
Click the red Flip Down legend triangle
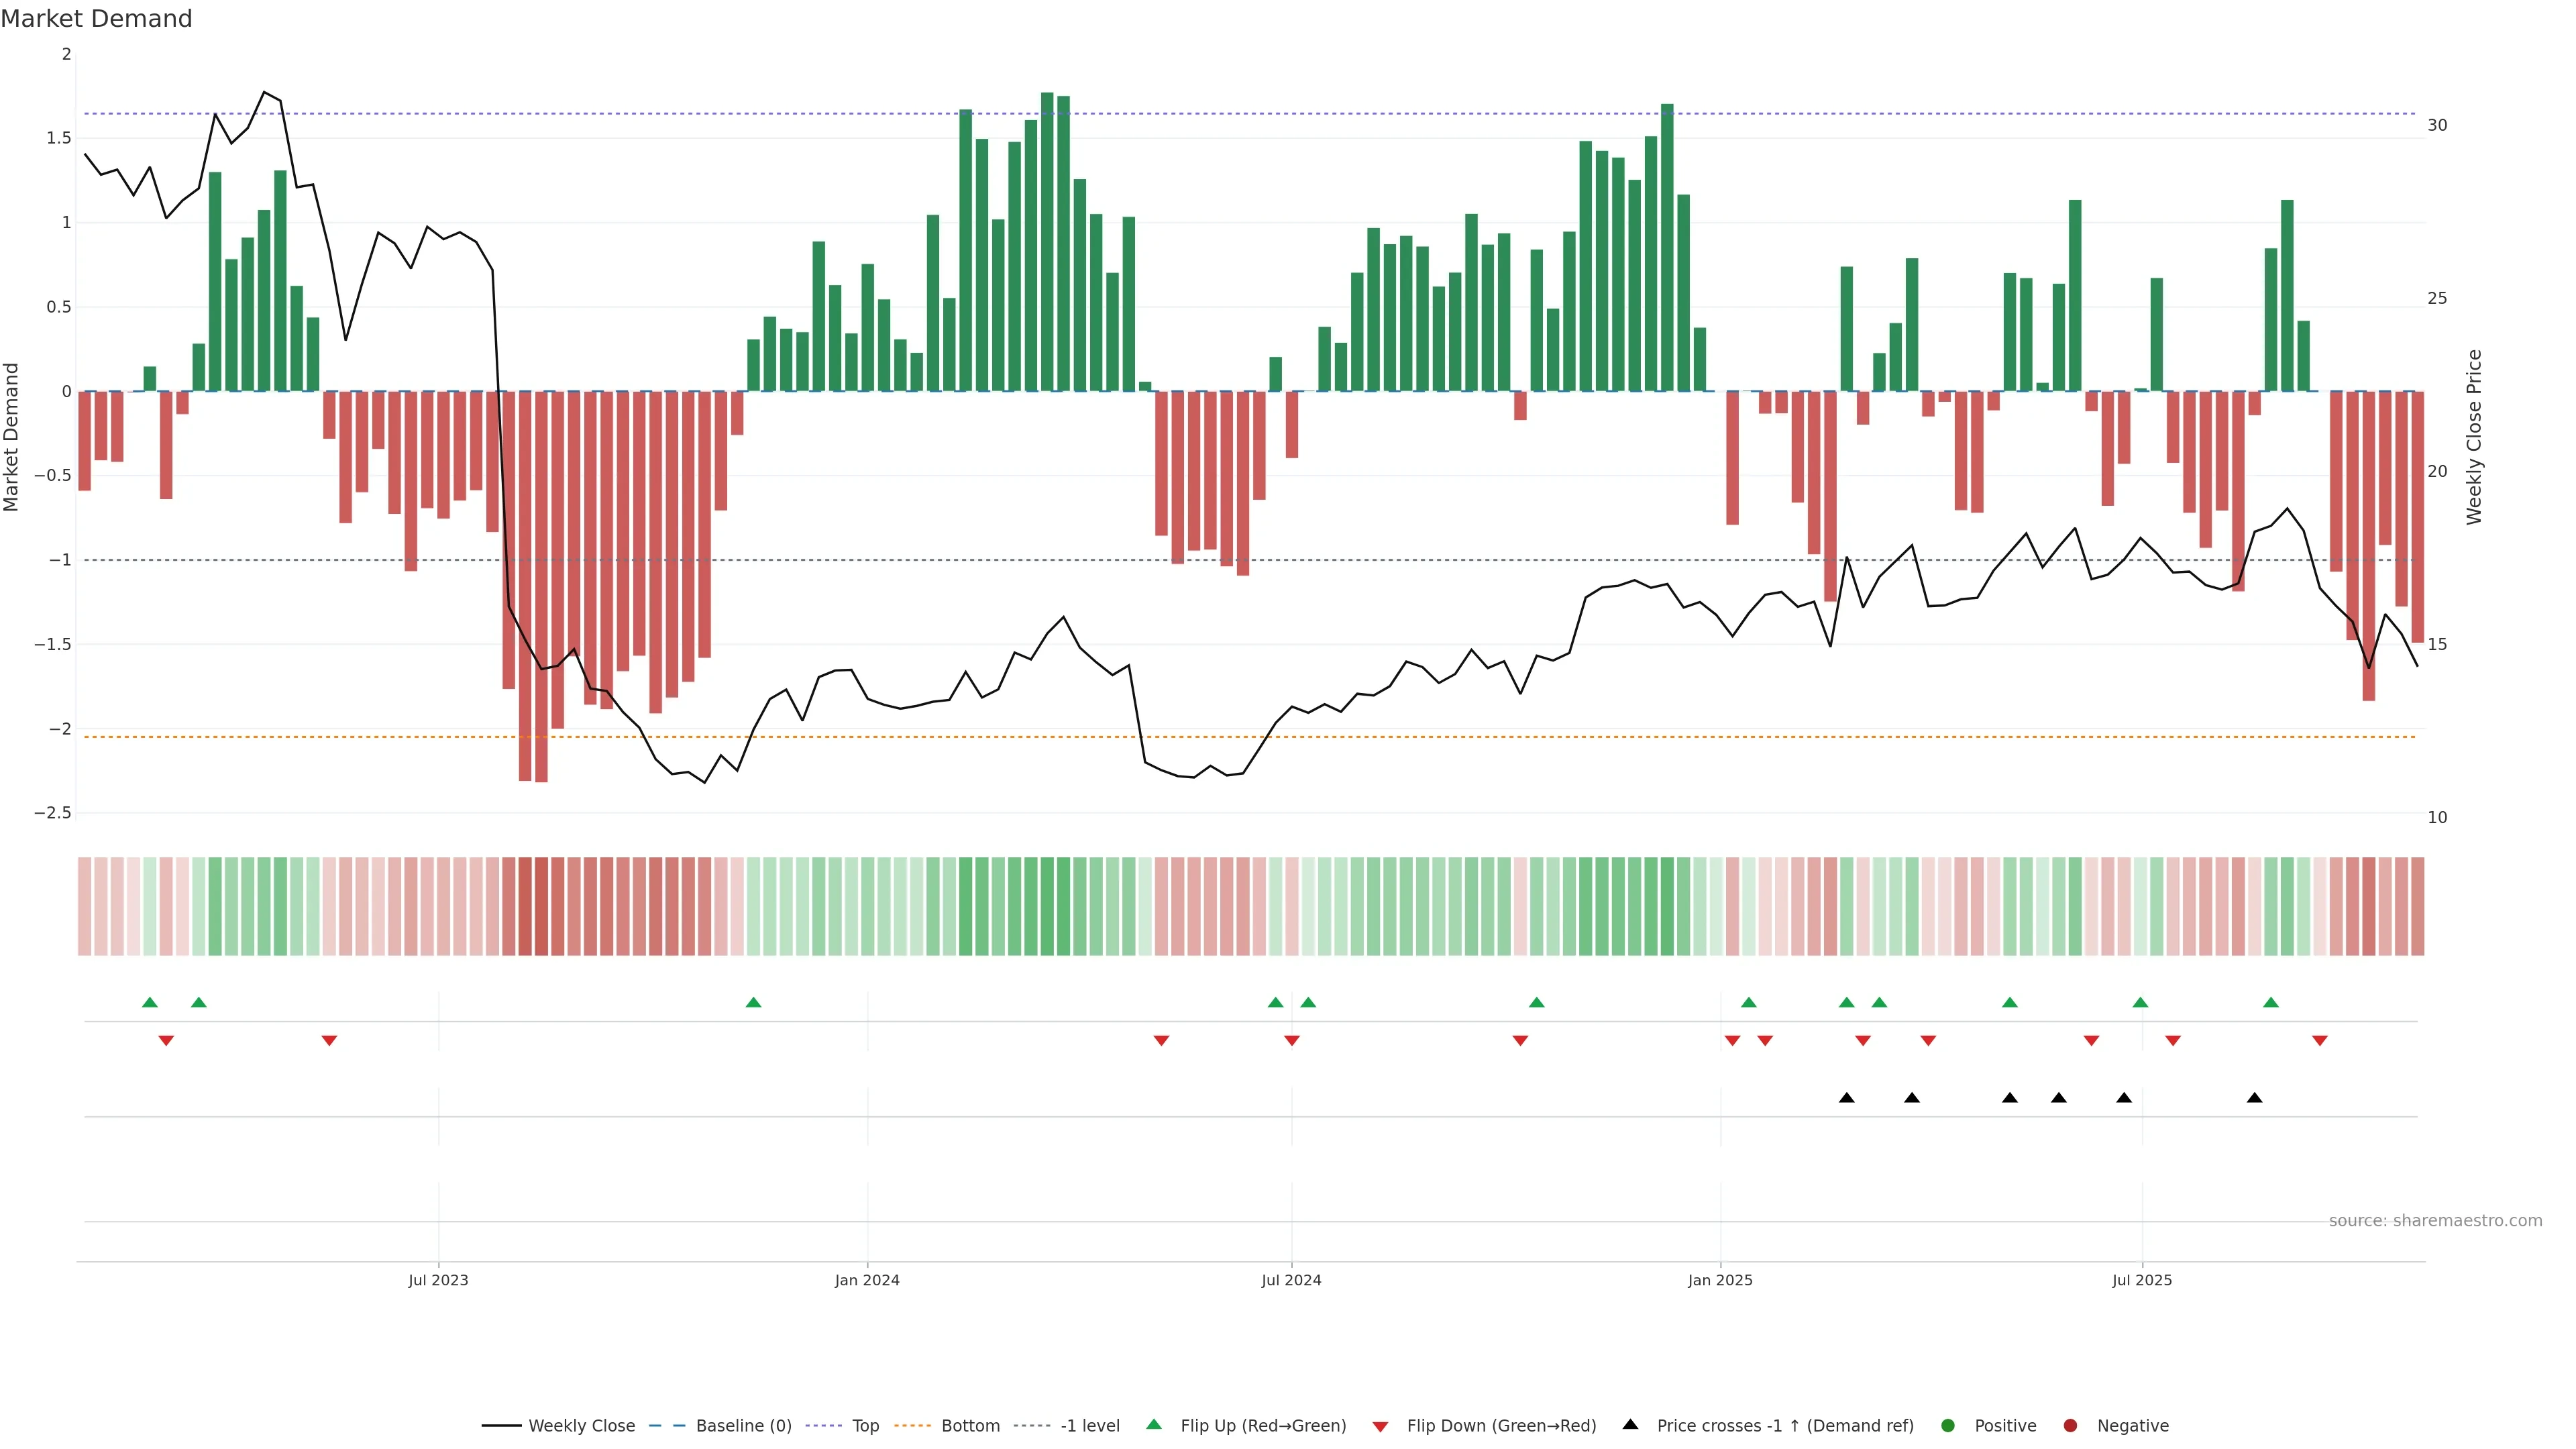pyautogui.click(x=1380, y=1427)
